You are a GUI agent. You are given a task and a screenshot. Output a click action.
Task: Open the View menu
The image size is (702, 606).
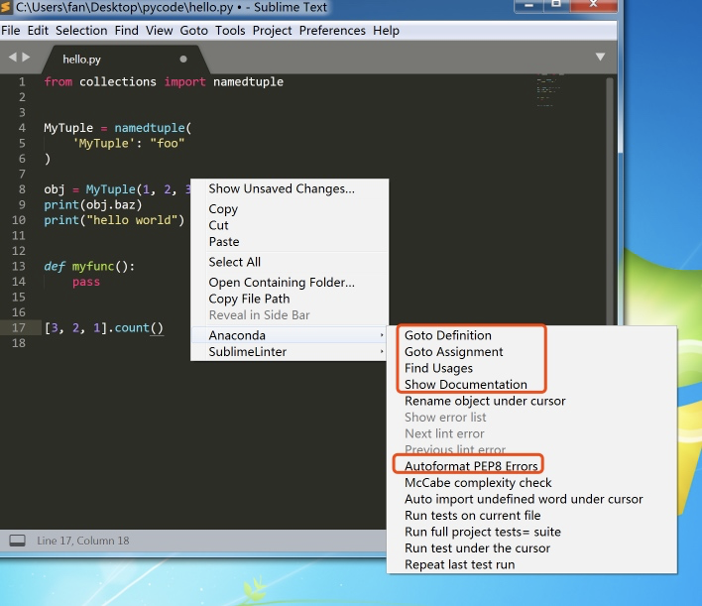(x=159, y=31)
